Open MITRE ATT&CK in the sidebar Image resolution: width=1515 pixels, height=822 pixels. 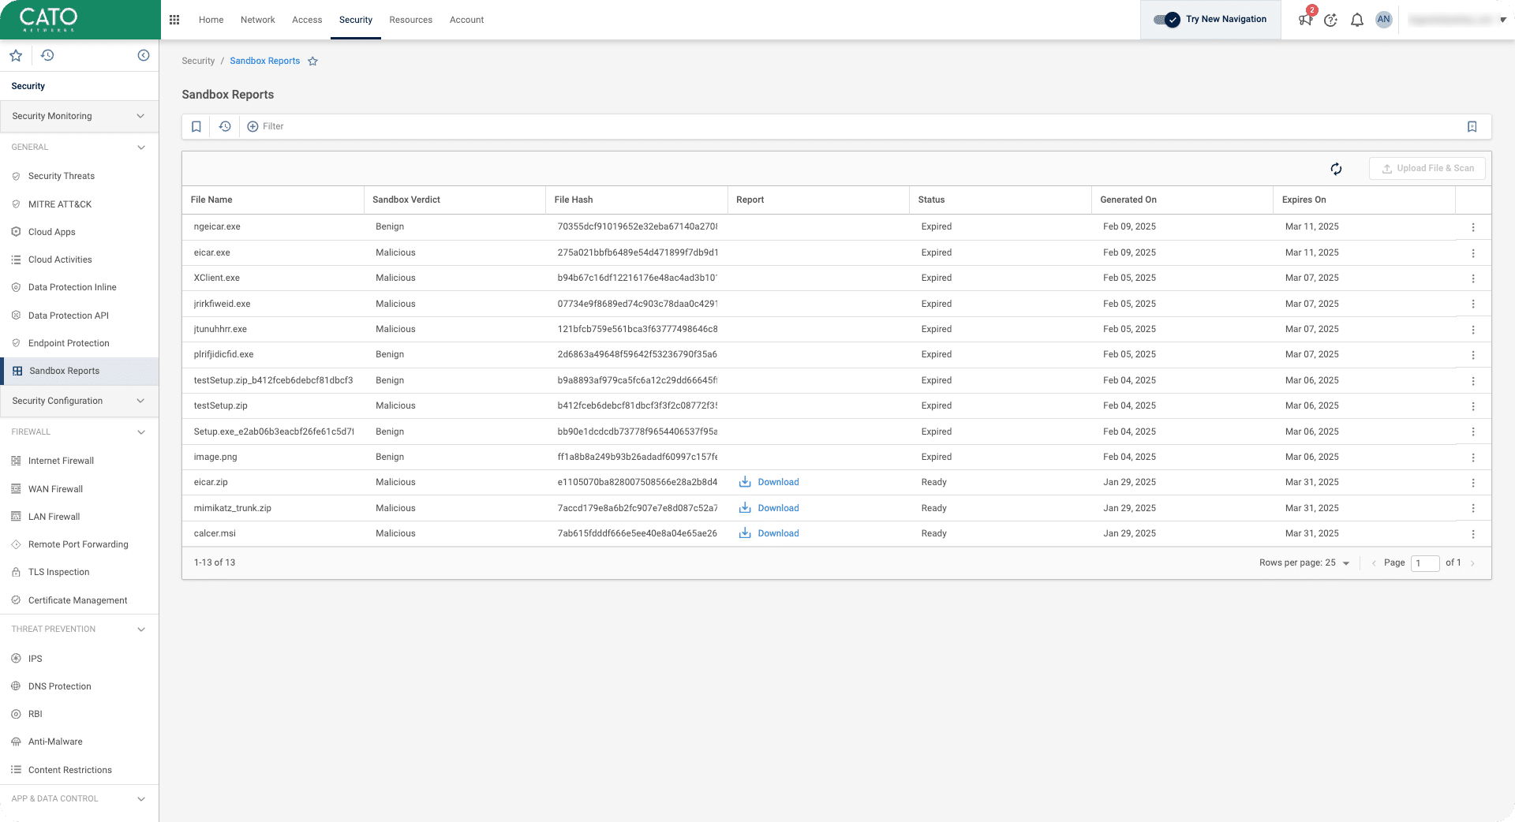point(60,204)
